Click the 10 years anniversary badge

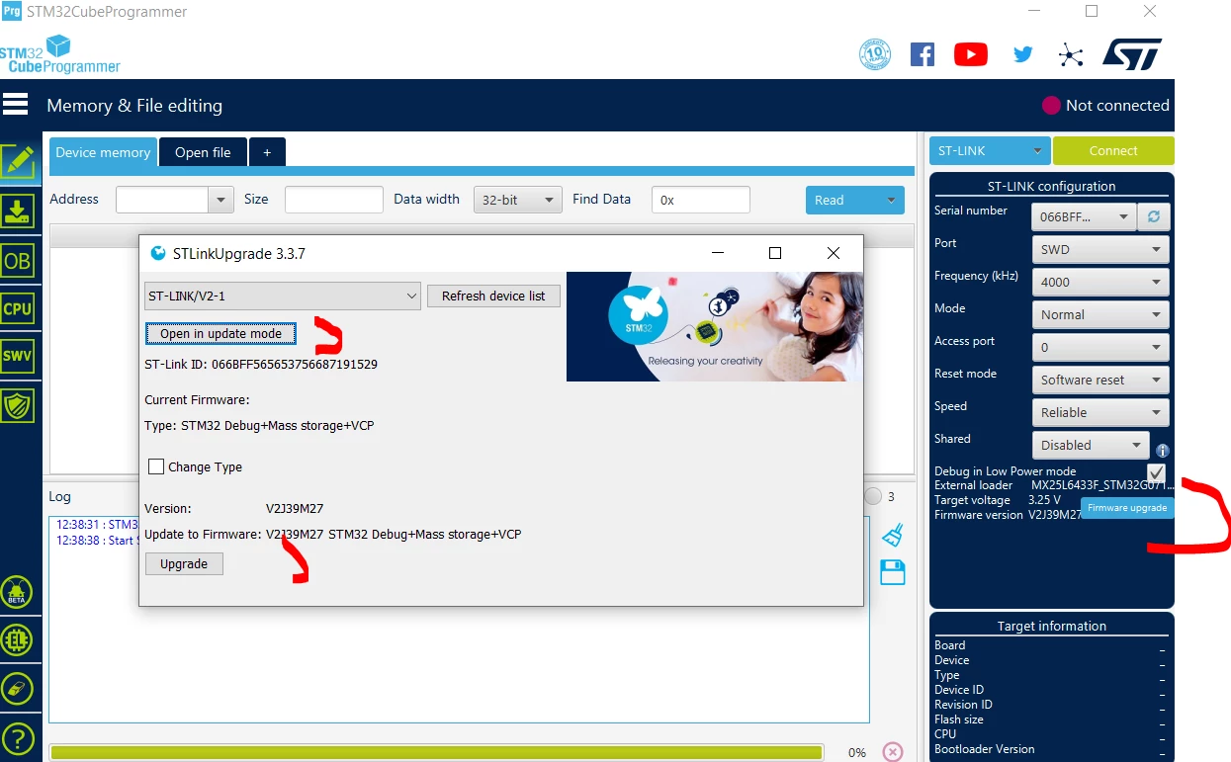pos(875,53)
